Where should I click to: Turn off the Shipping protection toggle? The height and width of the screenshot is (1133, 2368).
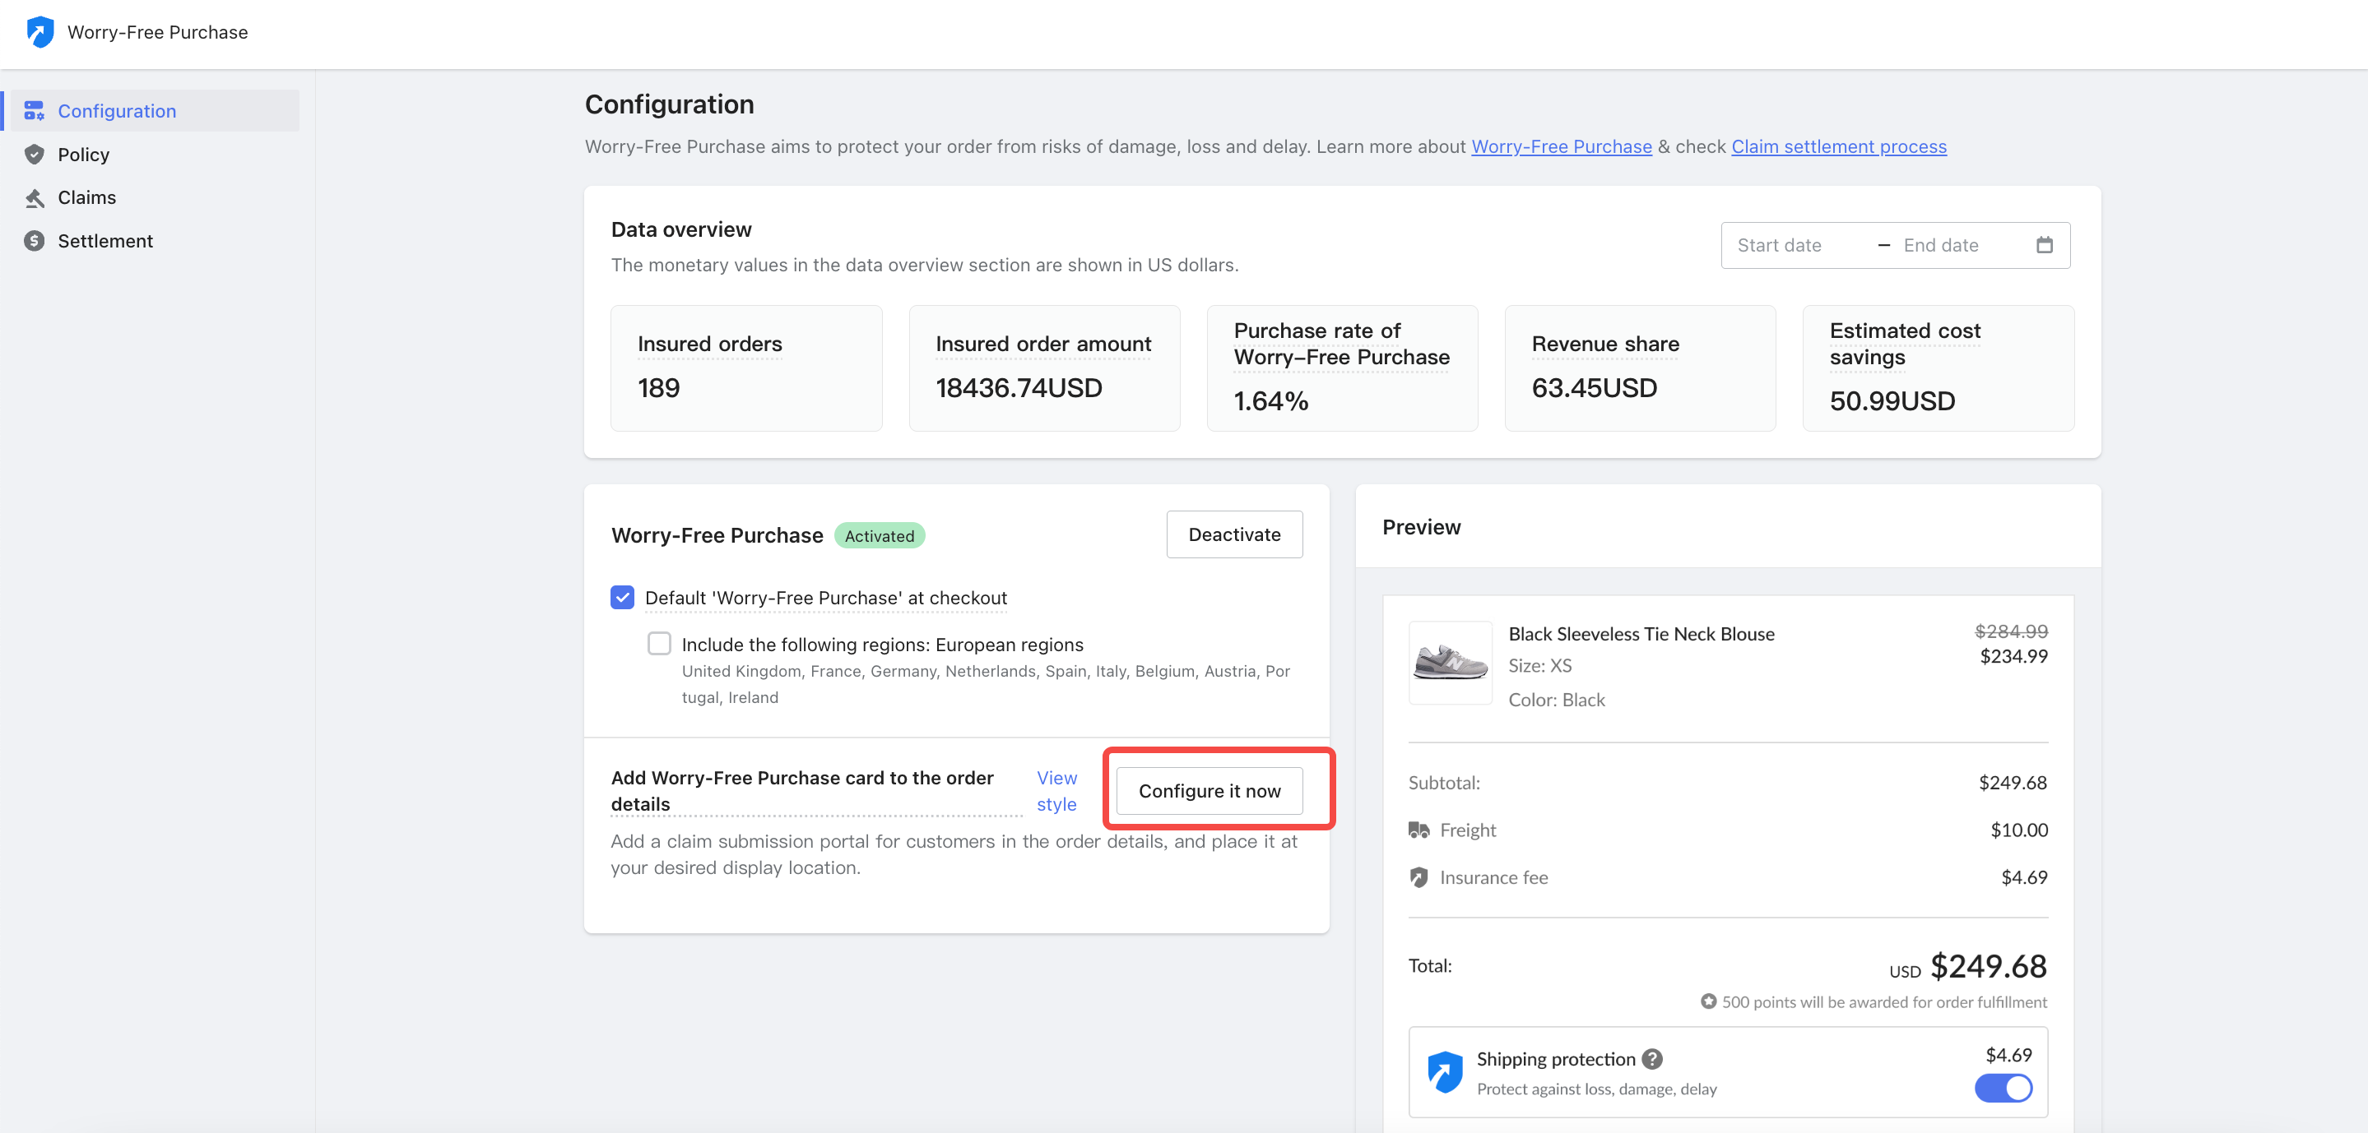pyautogui.click(x=2003, y=1089)
